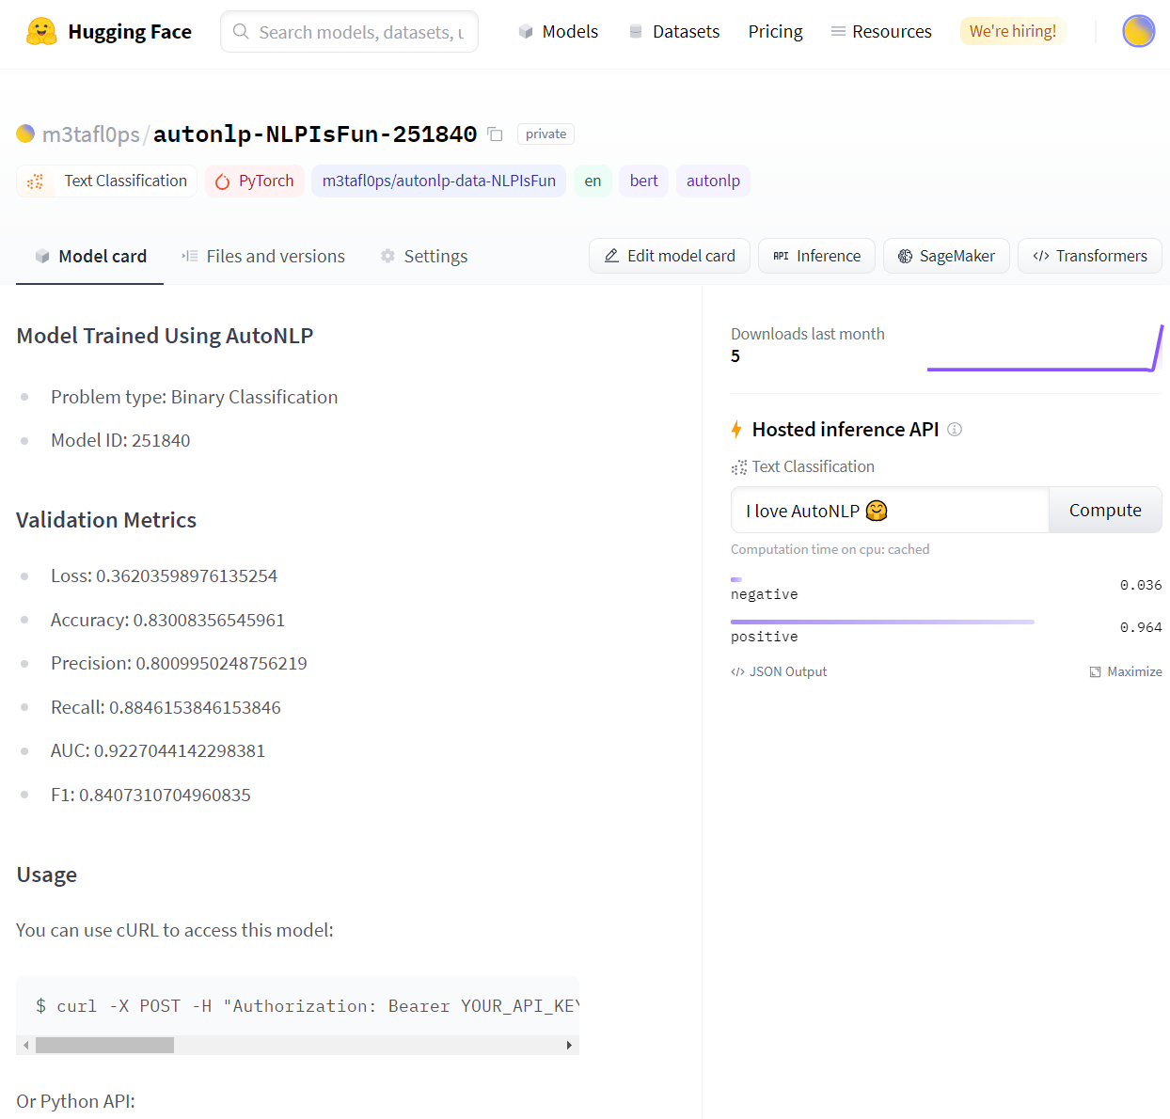Viewport: 1170px width, 1119px height.
Task: Click the 0.036 negative score value
Action: [x=1141, y=586]
